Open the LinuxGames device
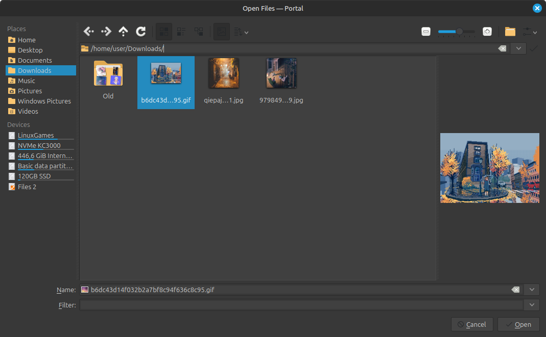 (41, 136)
